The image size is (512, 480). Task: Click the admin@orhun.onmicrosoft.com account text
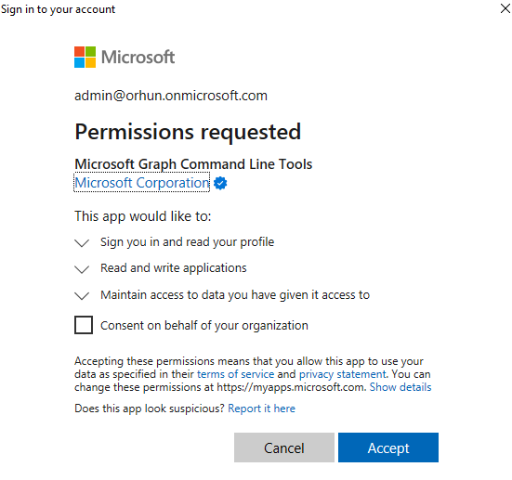point(171,96)
